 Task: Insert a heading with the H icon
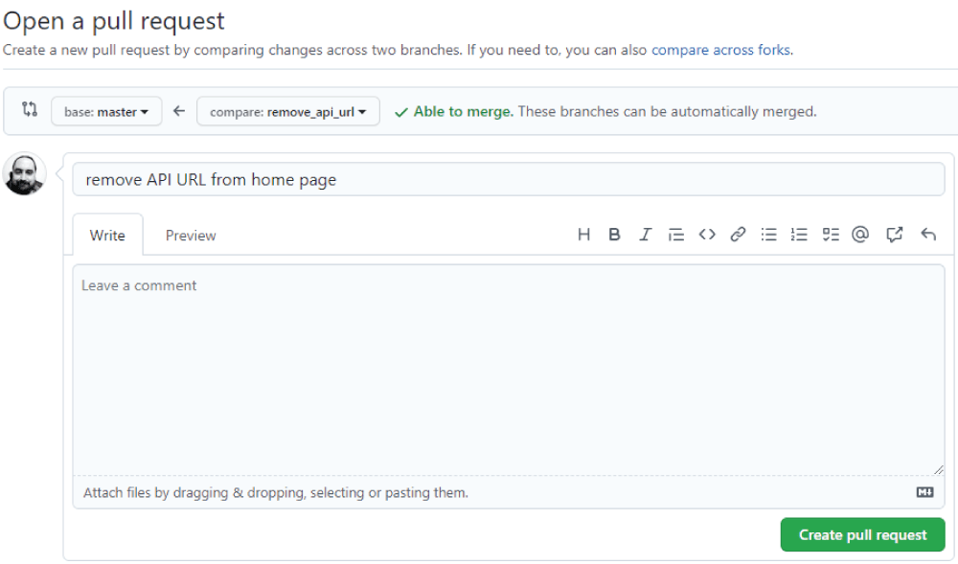pos(583,235)
